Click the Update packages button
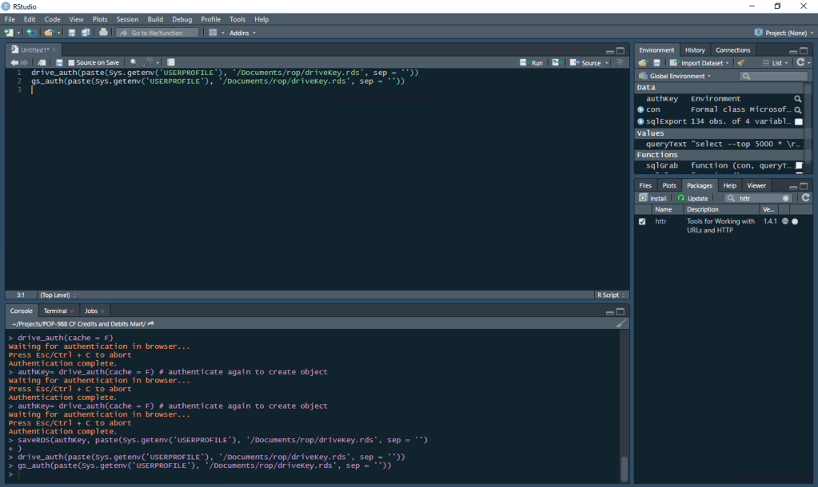Viewport: 818px width, 487px height. (692, 198)
